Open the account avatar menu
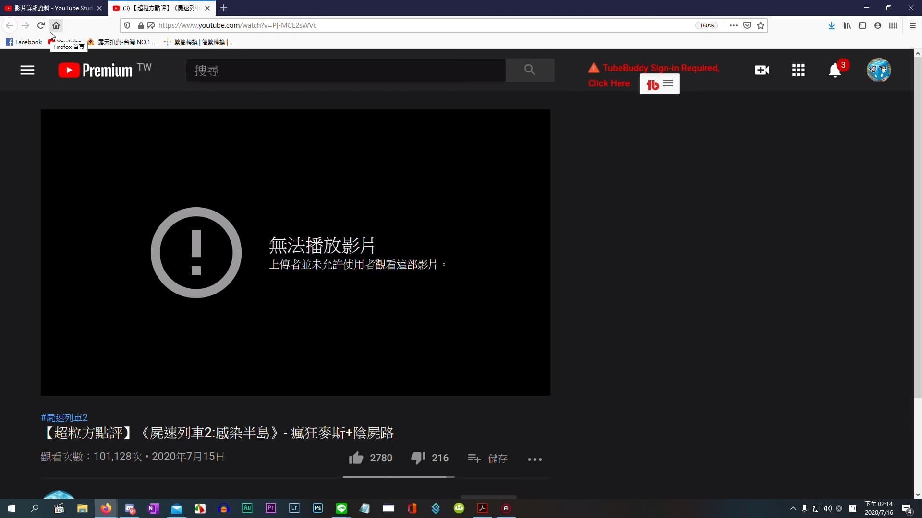 click(879, 70)
